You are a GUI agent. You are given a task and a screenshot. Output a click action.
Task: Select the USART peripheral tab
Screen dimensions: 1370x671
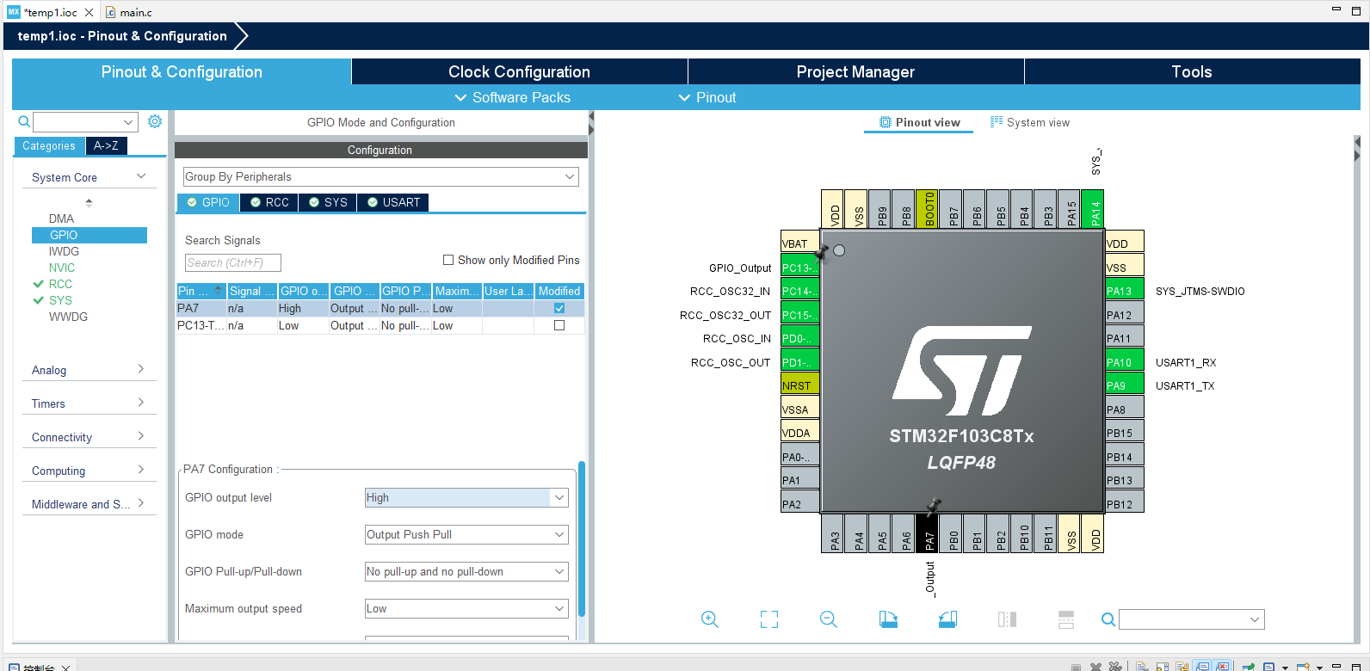[393, 202]
